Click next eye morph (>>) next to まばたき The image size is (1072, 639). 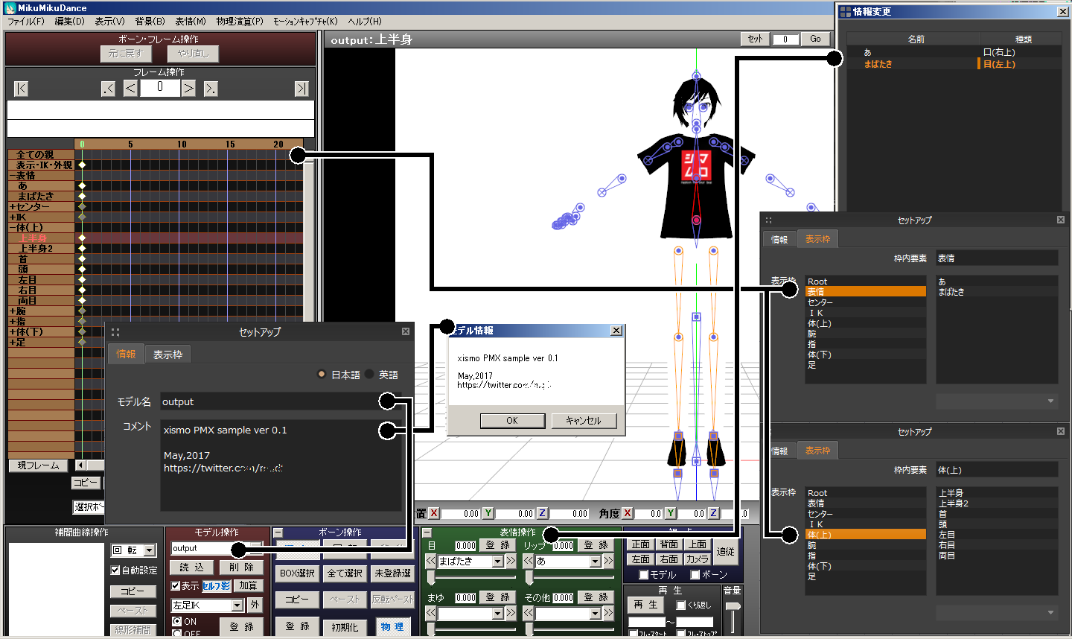(x=511, y=562)
